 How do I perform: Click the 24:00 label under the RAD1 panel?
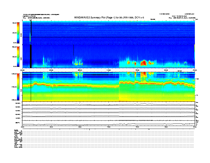tap(195, 70)
